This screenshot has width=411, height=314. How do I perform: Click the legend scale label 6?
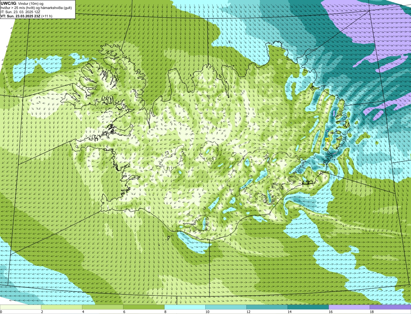[x=124, y=312]
